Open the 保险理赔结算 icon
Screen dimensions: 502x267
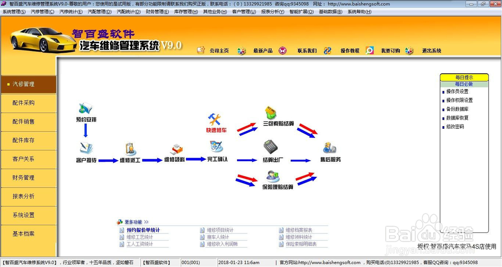click(x=273, y=177)
